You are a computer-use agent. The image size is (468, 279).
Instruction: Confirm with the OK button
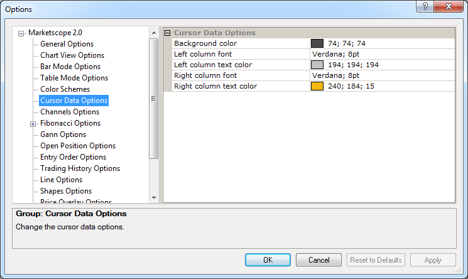coord(268,260)
